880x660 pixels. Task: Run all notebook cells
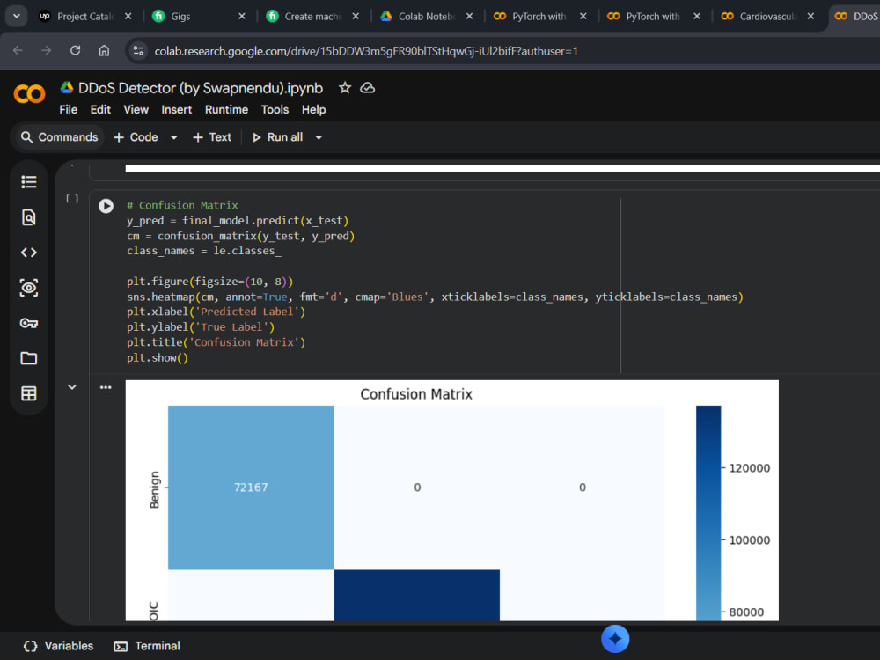(x=278, y=137)
